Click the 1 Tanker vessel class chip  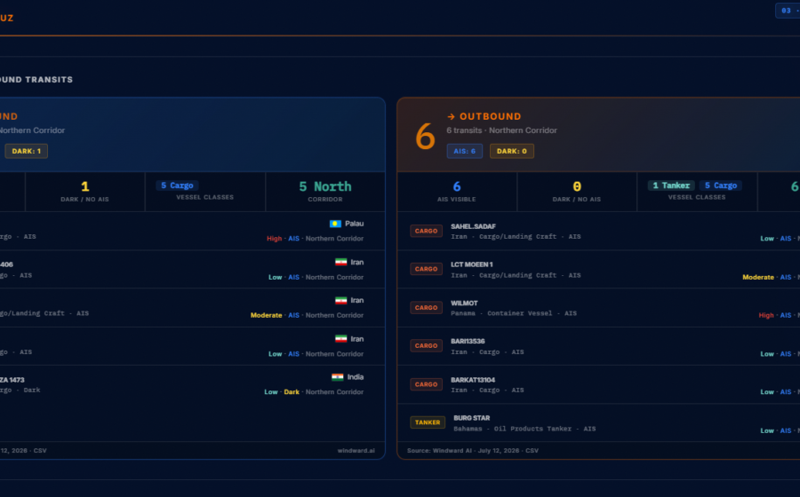(x=671, y=185)
